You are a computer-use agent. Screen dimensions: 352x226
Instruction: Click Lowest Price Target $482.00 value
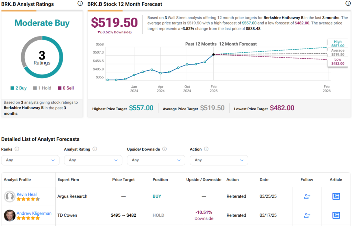point(282,108)
